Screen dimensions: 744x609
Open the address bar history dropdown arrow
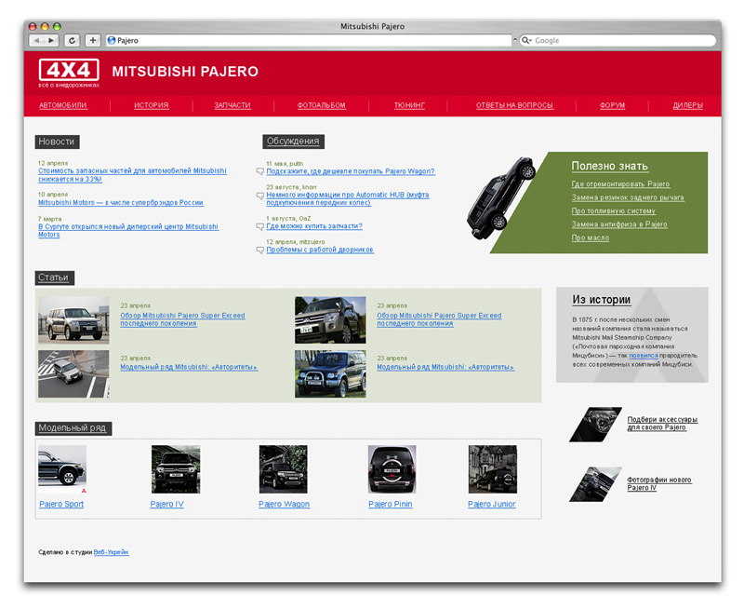point(513,40)
